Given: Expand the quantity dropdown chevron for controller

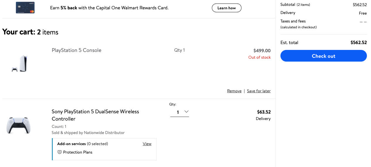Looking at the screenshot, I should coord(186,112).
